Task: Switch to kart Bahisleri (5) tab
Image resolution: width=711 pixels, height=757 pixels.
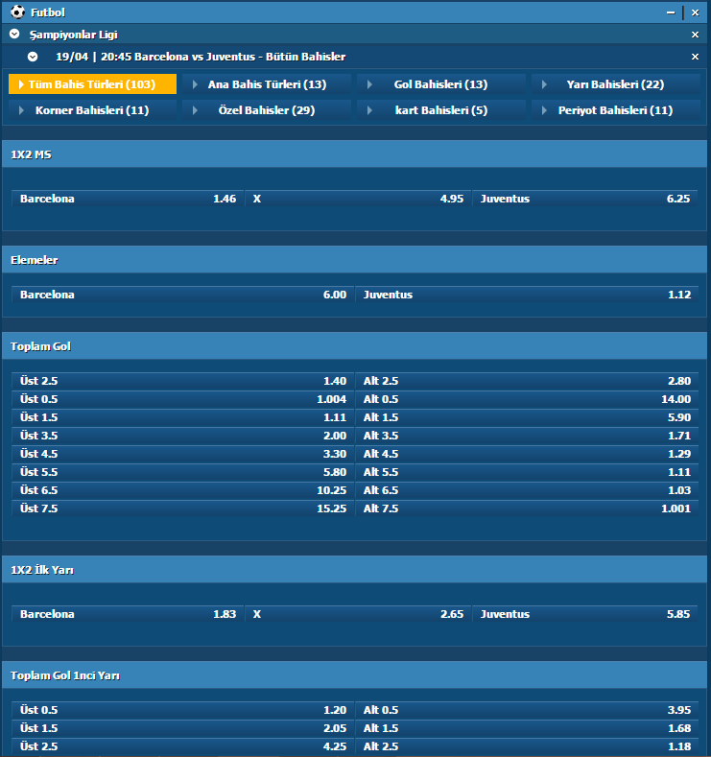Action: coord(441,110)
